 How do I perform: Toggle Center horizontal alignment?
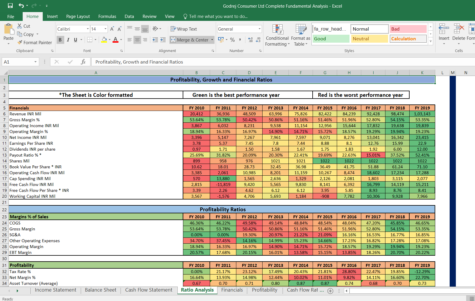137,40
